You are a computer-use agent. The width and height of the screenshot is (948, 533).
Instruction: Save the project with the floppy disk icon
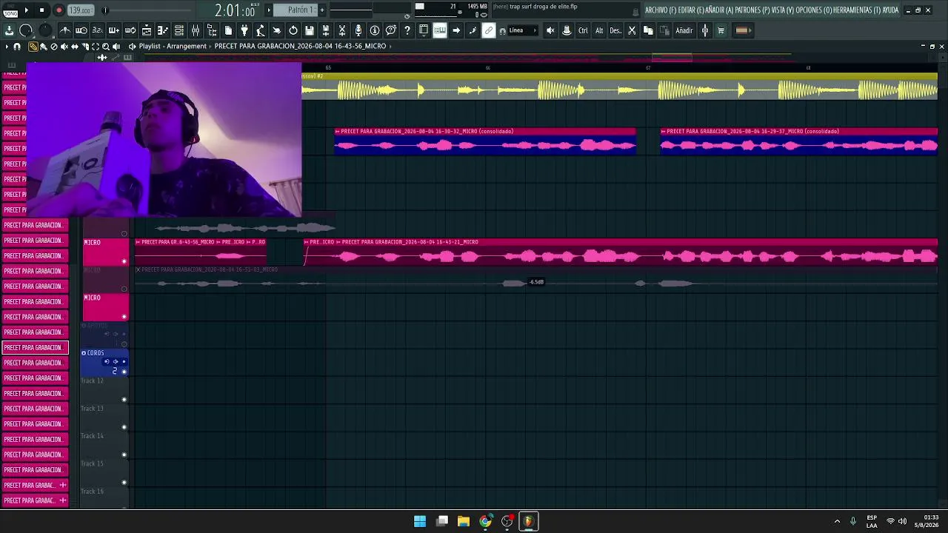coord(310,30)
